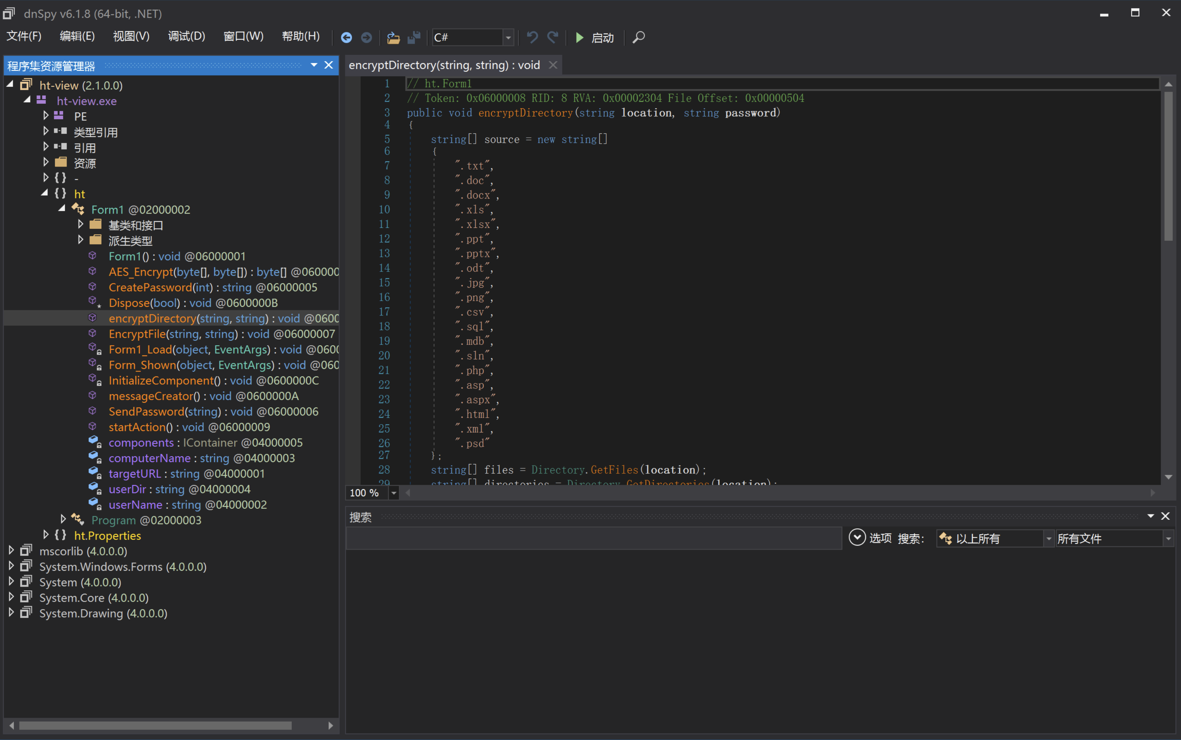1181x740 pixels.
Task: Select the computerName string field
Action: click(201, 458)
